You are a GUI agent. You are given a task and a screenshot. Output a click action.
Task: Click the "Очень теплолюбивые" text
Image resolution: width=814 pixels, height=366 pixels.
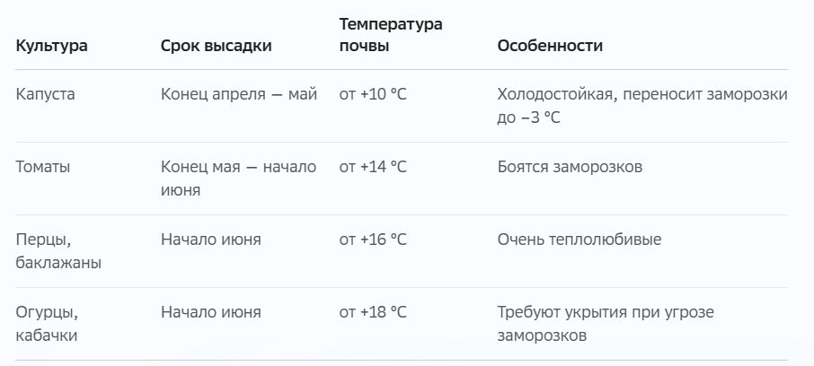[x=580, y=240]
